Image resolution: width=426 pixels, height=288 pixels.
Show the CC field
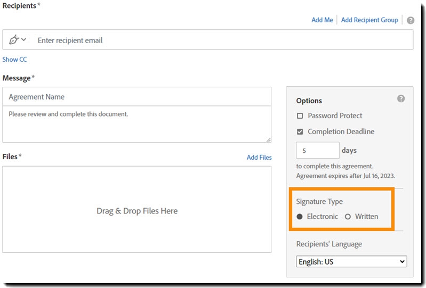pyautogui.click(x=14, y=60)
